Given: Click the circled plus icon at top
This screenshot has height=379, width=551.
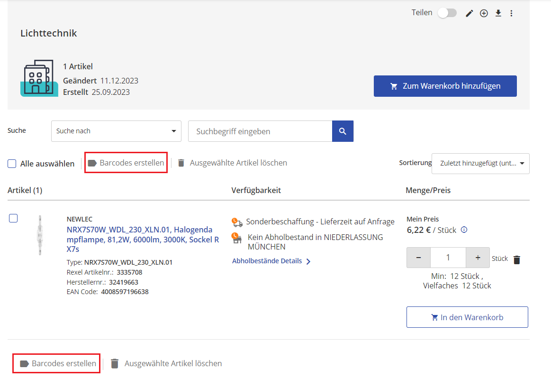Looking at the screenshot, I should point(484,13).
